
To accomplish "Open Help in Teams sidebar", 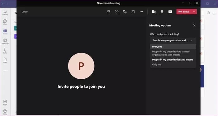I will [5, 112].
